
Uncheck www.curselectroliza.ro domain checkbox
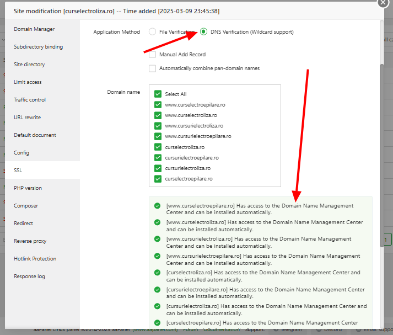[x=158, y=115]
